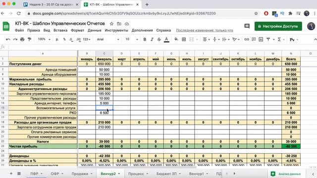
Task: Format as percent with the % button
Action: [x=64, y=40]
